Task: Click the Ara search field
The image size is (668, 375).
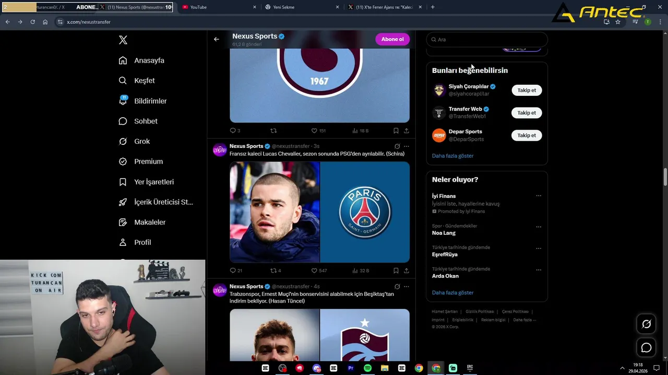Action: [487, 40]
